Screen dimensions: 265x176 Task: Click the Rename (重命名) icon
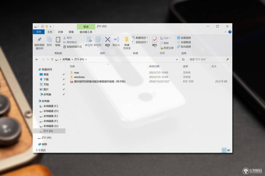point(116,40)
